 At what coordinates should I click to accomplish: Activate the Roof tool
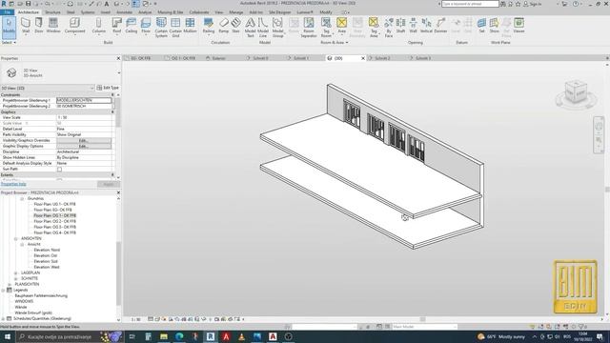(x=116, y=26)
